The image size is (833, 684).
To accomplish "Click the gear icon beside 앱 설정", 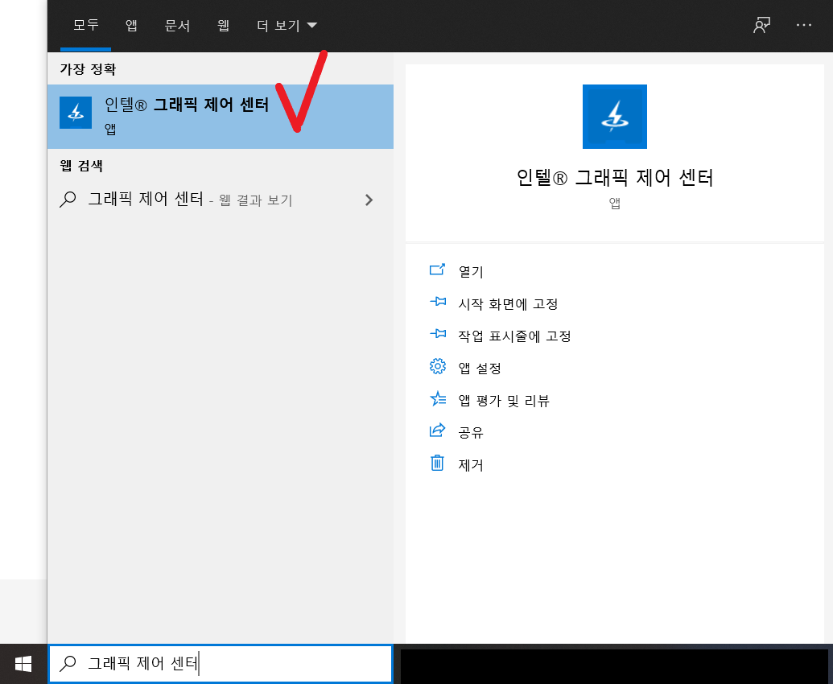I will coord(438,366).
